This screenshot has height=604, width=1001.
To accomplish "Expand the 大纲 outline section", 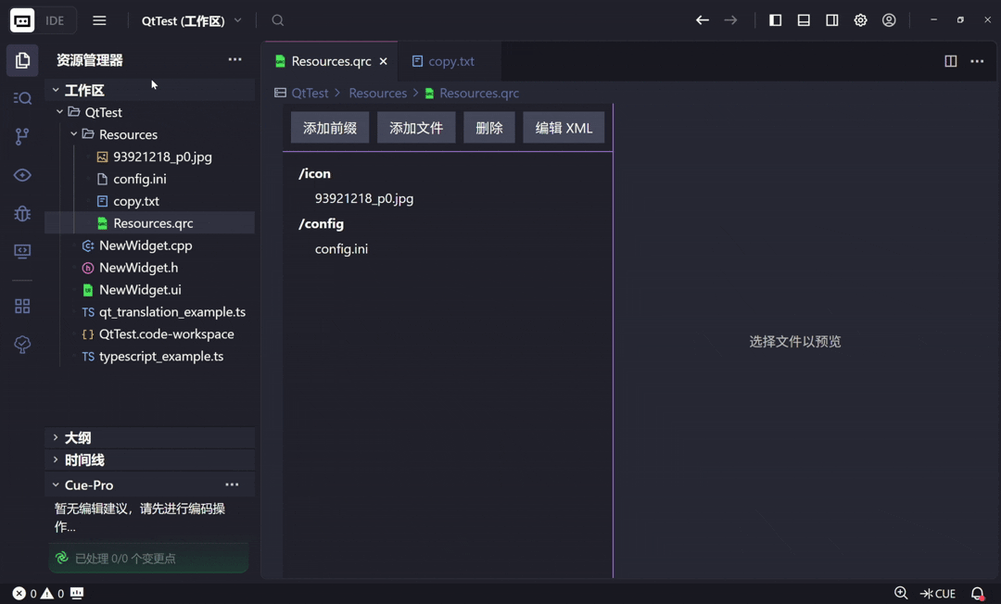I will (x=77, y=437).
